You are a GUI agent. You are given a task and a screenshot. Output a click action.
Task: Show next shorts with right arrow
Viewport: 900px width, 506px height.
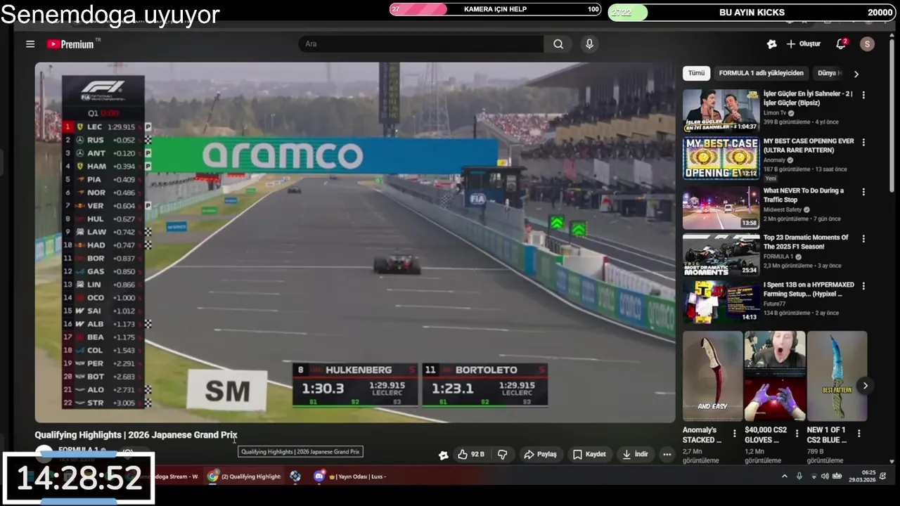coord(866,385)
